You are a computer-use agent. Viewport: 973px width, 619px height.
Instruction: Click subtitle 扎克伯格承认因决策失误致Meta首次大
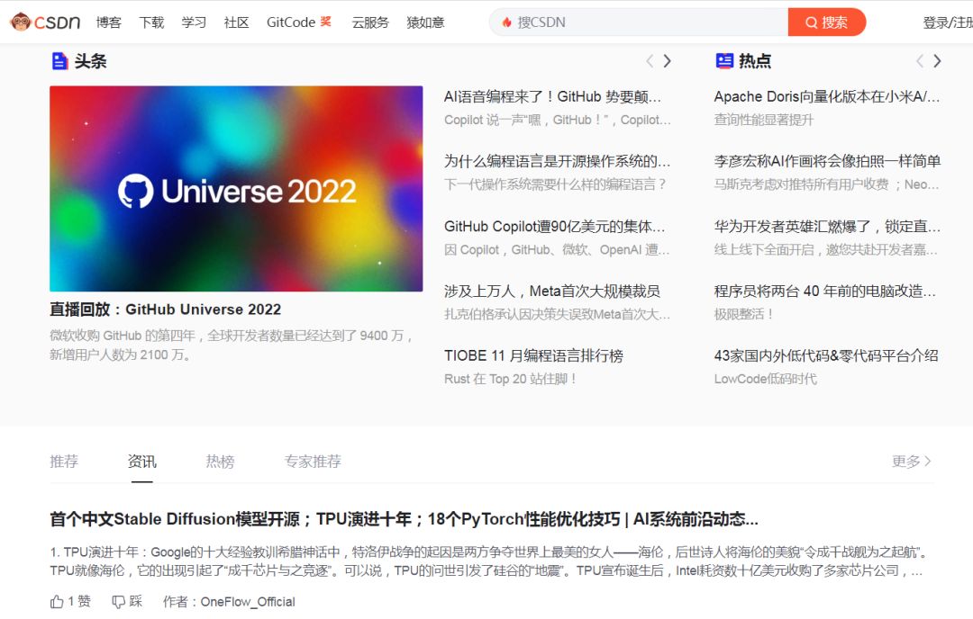(558, 314)
